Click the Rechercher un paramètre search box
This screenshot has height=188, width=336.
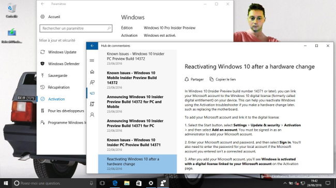pos(76,28)
